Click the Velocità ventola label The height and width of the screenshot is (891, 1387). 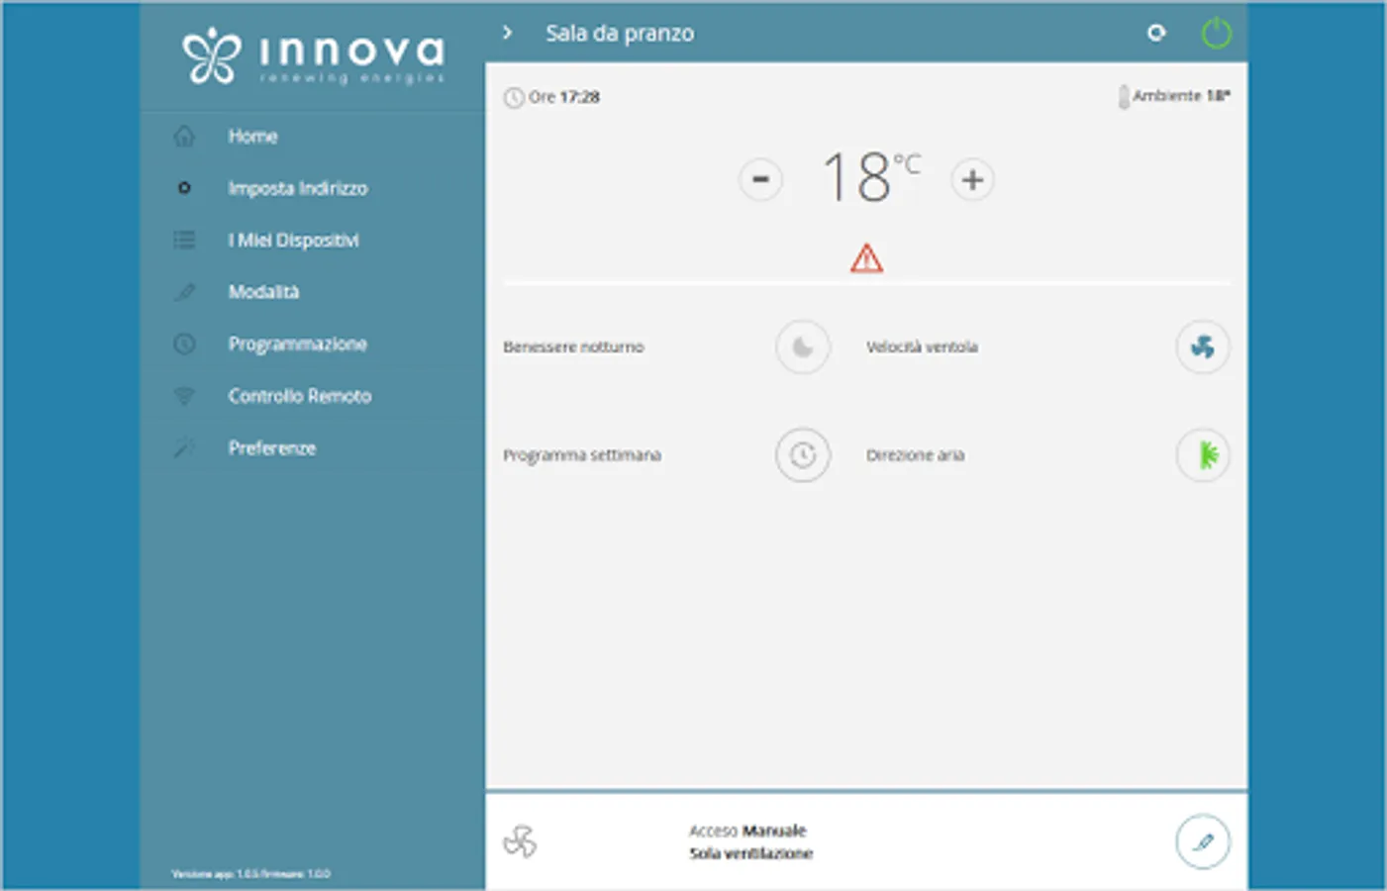pos(922,346)
